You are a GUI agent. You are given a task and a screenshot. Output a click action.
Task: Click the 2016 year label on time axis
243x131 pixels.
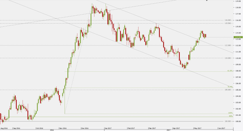coord(52,130)
